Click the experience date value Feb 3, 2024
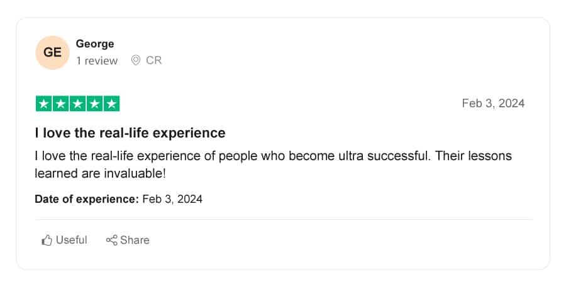The width and height of the screenshot is (566, 287). (172, 199)
